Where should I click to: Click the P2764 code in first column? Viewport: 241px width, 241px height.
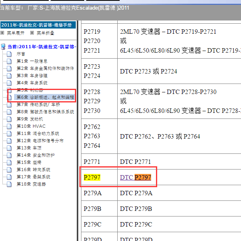(x=92, y=146)
